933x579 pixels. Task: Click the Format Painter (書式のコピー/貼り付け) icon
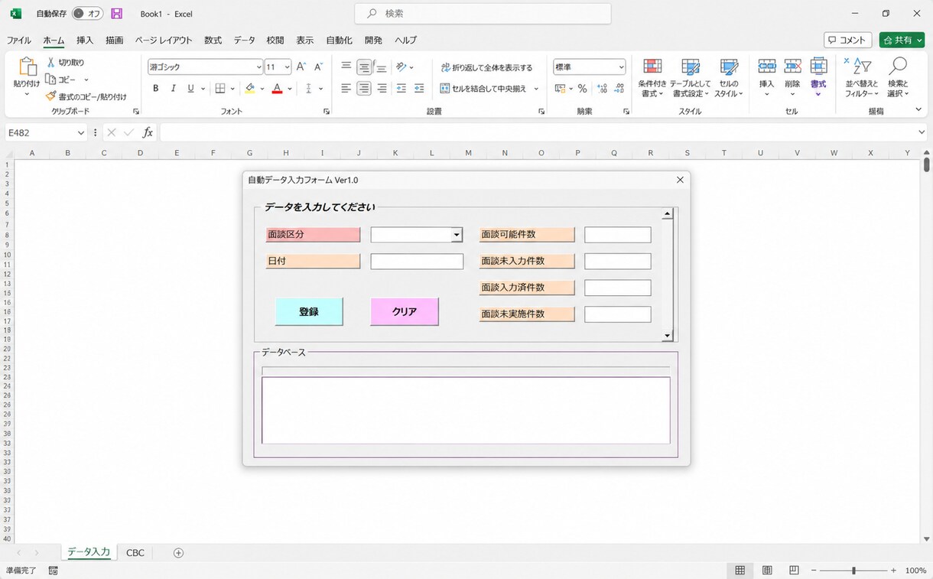tap(51, 96)
